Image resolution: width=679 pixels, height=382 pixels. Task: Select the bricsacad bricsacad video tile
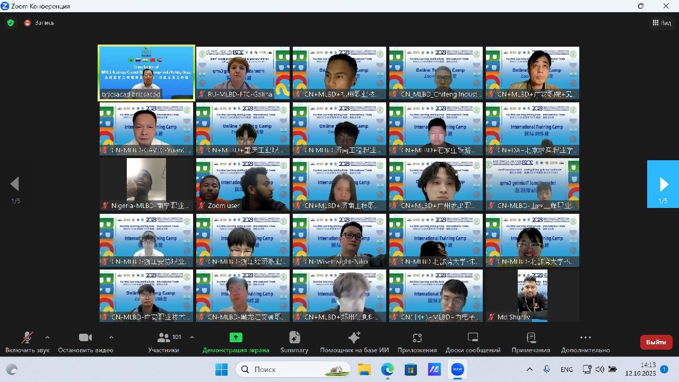click(146, 73)
